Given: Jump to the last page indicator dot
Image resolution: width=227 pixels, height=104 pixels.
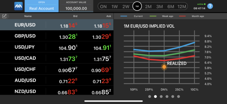Looking at the screenshot, I should 179,97.
